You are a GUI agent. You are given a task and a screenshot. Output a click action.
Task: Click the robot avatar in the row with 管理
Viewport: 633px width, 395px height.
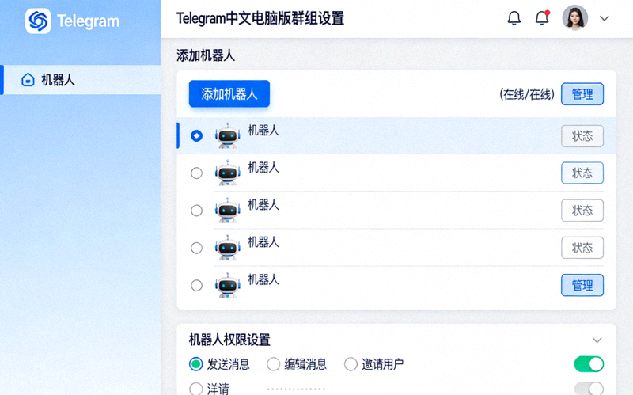228,285
